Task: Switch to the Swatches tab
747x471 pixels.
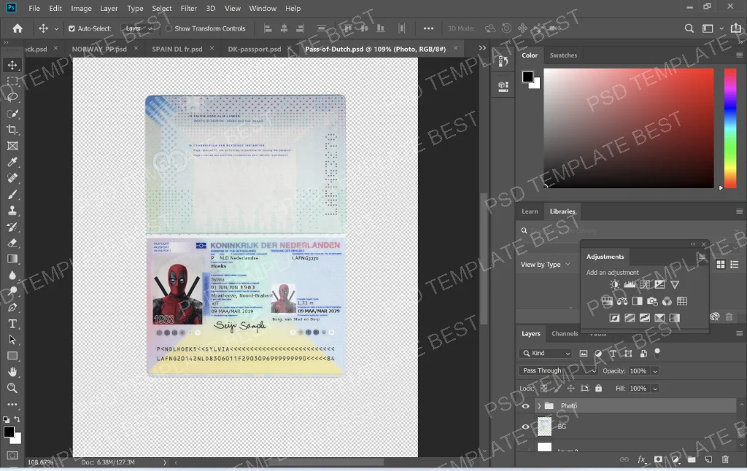Action: point(564,55)
